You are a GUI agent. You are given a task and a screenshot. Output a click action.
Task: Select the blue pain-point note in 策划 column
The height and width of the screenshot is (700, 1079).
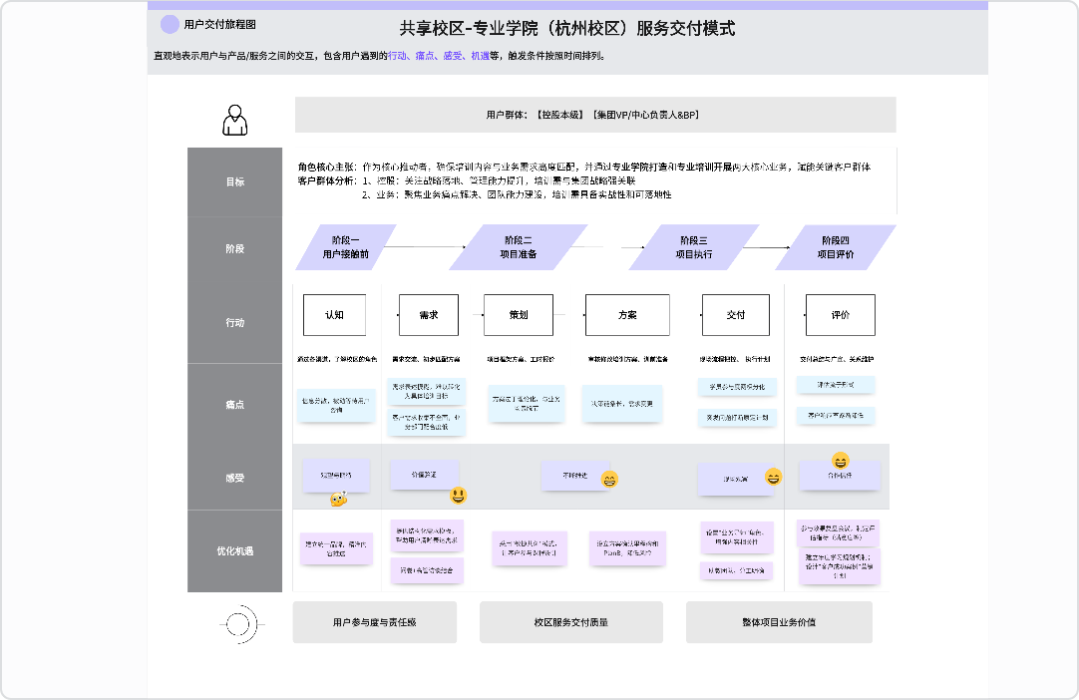[x=527, y=403]
